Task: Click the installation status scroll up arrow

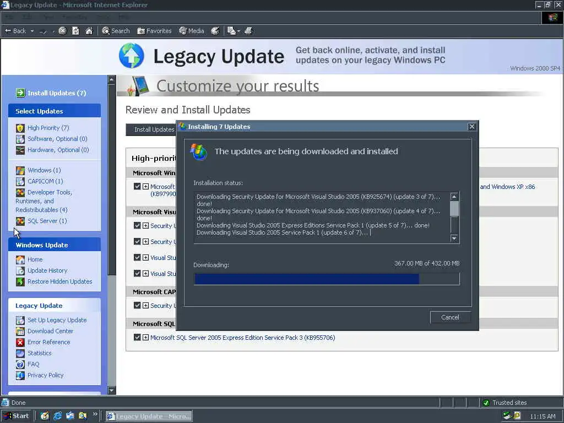Action: (454, 197)
